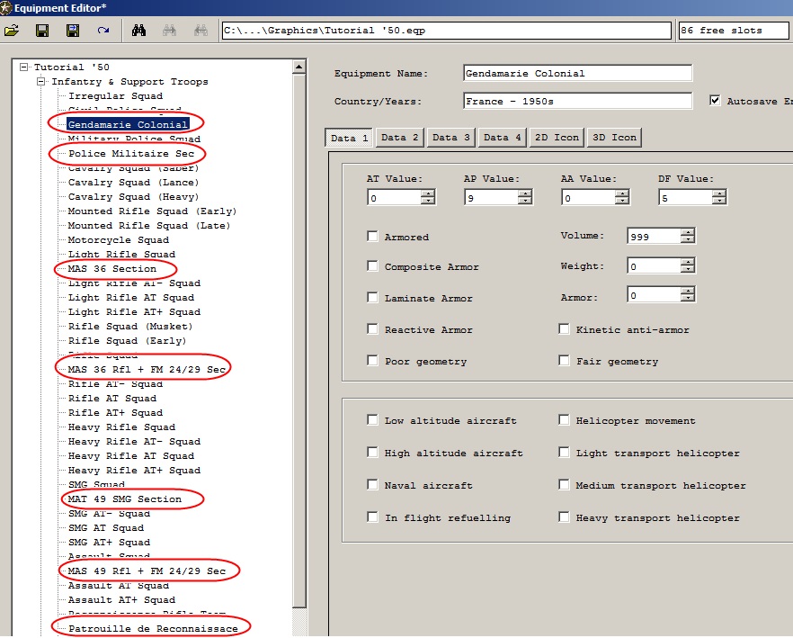This screenshot has width=793, height=638.
Task: Click the greyed Find Previous binoculars icon
Action: click(200, 31)
